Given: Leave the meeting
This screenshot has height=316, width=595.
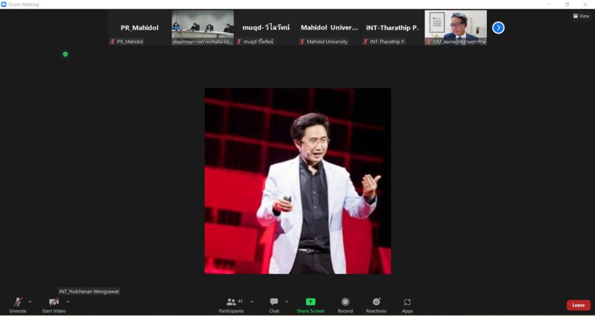Looking at the screenshot, I should tap(578, 305).
